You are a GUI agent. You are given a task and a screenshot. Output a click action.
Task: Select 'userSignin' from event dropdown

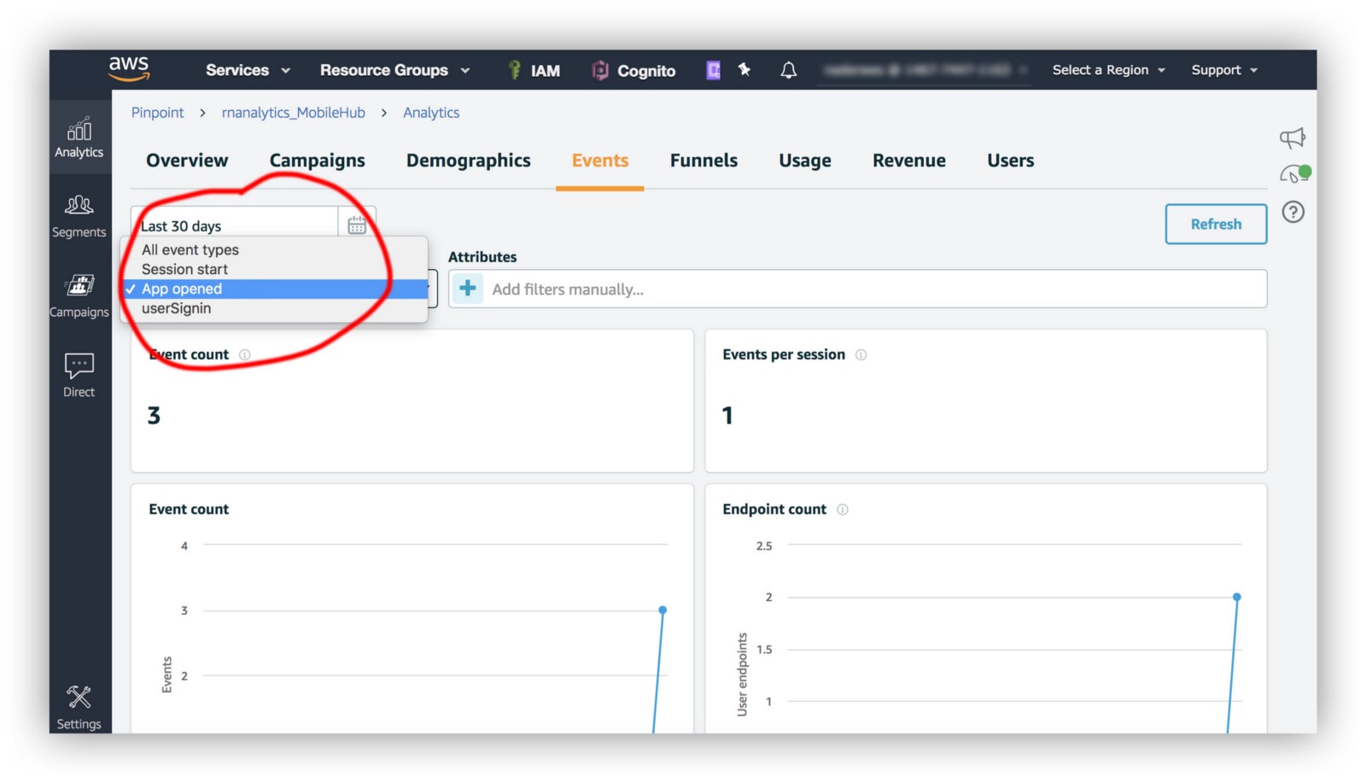tap(177, 308)
